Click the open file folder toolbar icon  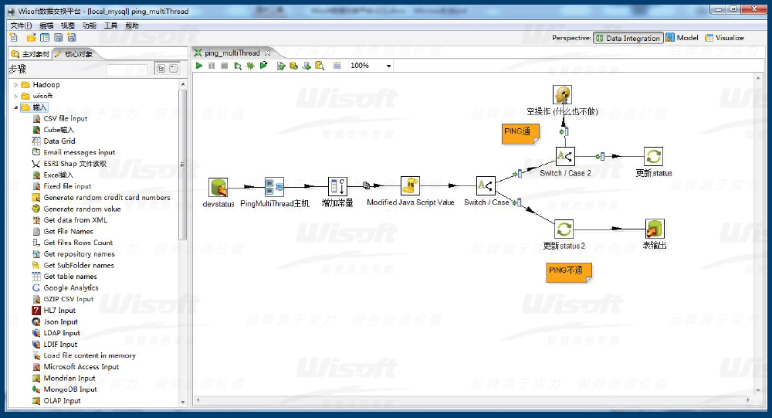(32, 37)
